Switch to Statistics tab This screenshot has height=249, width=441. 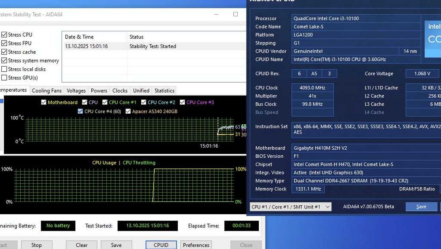click(x=164, y=90)
